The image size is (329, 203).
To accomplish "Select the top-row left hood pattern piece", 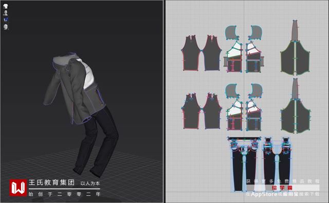I will pos(232,33).
